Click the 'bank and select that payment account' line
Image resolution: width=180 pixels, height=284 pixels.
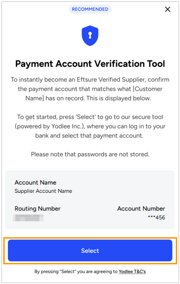[x=90, y=136]
